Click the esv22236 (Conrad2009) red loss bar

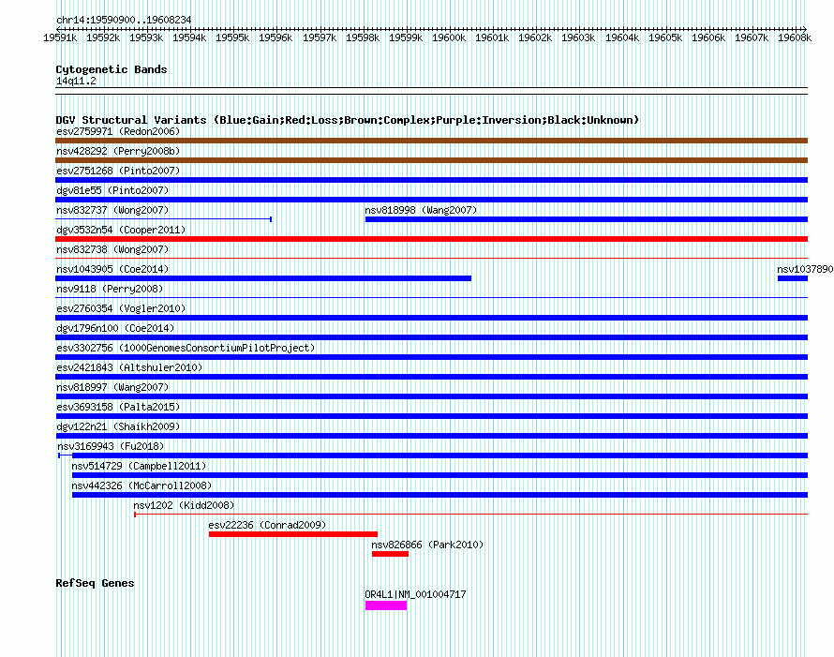pos(293,534)
